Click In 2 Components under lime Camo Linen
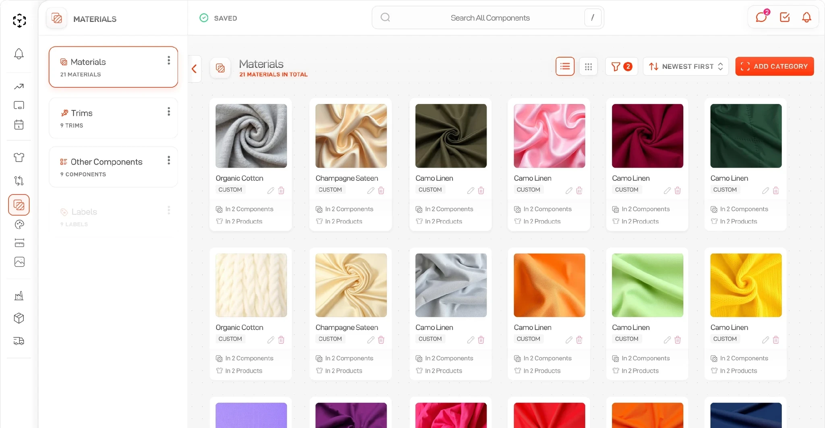Image resolution: width=825 pixels, height=428 pixels. coord(641,358)
